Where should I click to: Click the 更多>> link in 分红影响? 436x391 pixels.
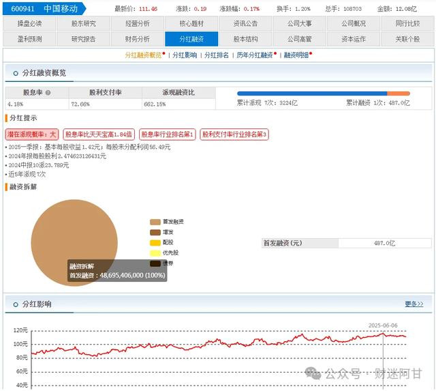click(414, 304)
